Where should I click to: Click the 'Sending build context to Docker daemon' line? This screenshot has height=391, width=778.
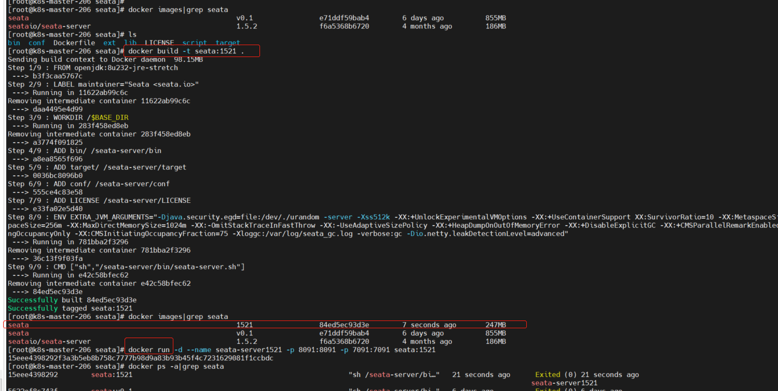click(105, 60)
